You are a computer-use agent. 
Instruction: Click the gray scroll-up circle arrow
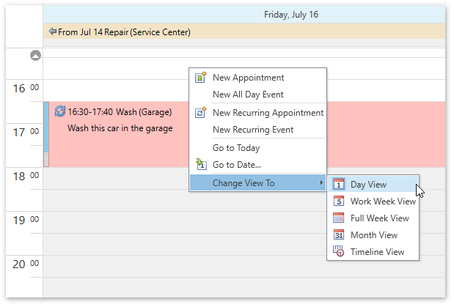(36, 55)
